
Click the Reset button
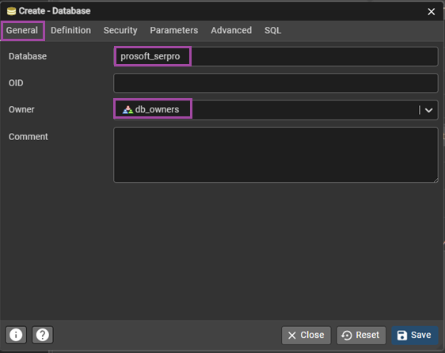tap(361, 335)
